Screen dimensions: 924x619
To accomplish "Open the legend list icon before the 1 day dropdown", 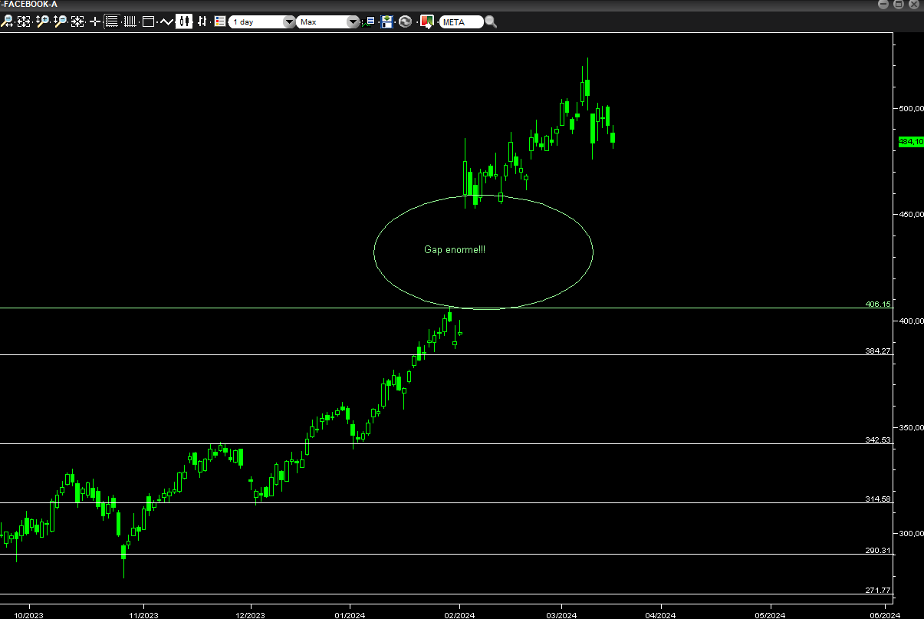I will click(x=219, y=21).
